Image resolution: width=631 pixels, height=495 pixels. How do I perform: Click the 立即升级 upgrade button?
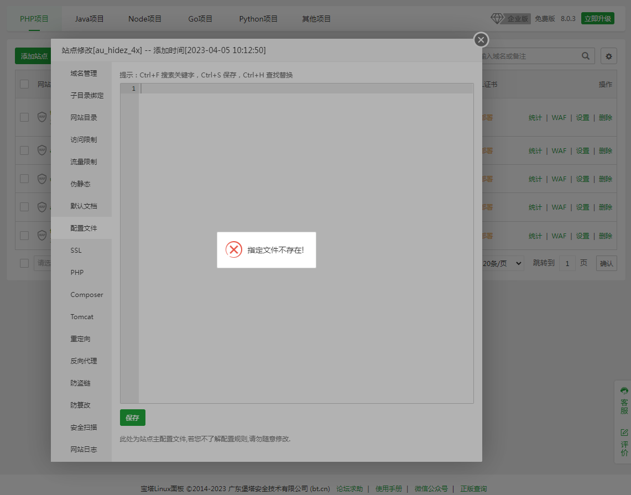point(598,18)
